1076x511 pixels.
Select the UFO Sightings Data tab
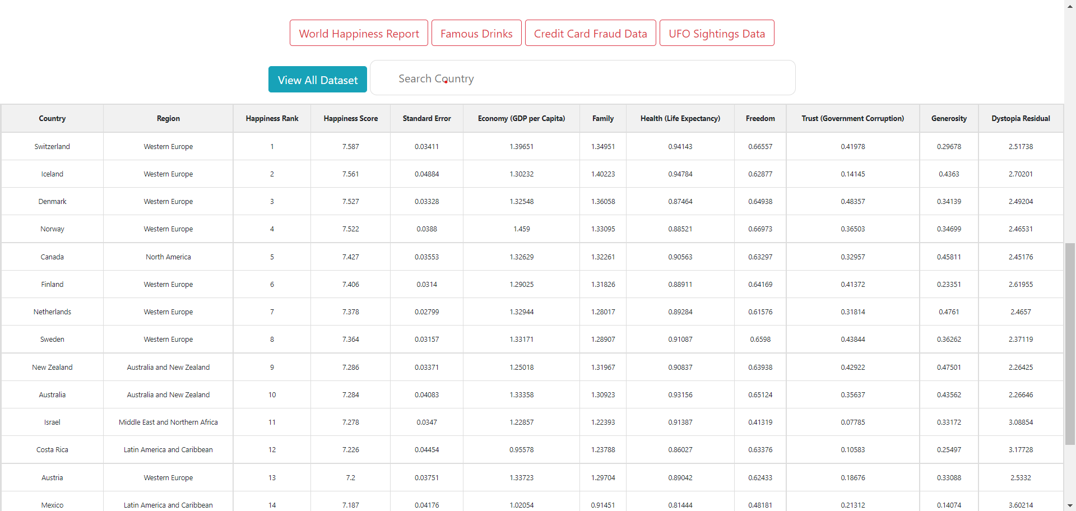pyautogui.click(x=717, y=33)
